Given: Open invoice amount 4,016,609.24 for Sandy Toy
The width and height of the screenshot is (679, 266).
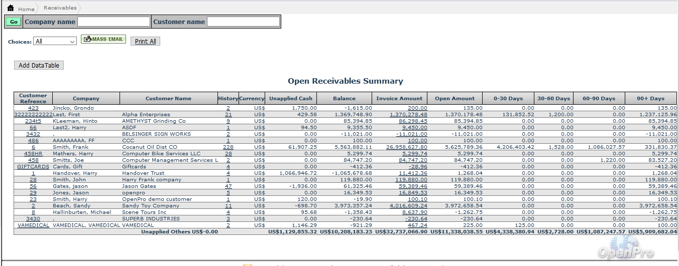Looking at the screenshot, I should [x=408, y=206].
